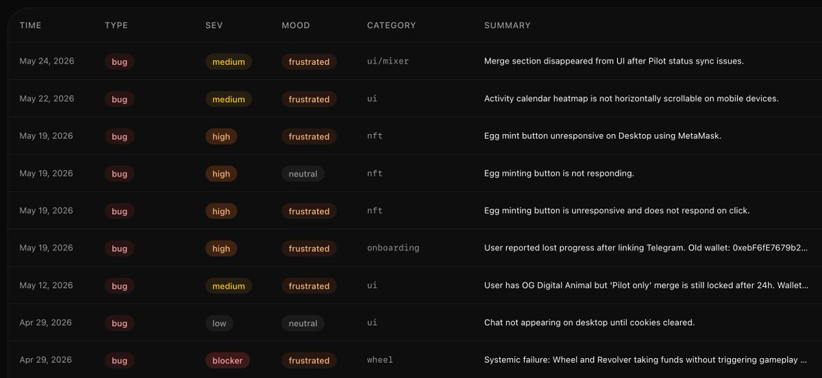Click the 'bug' badge in the low severity row
The image size is (822, 378).
point(120,323)
